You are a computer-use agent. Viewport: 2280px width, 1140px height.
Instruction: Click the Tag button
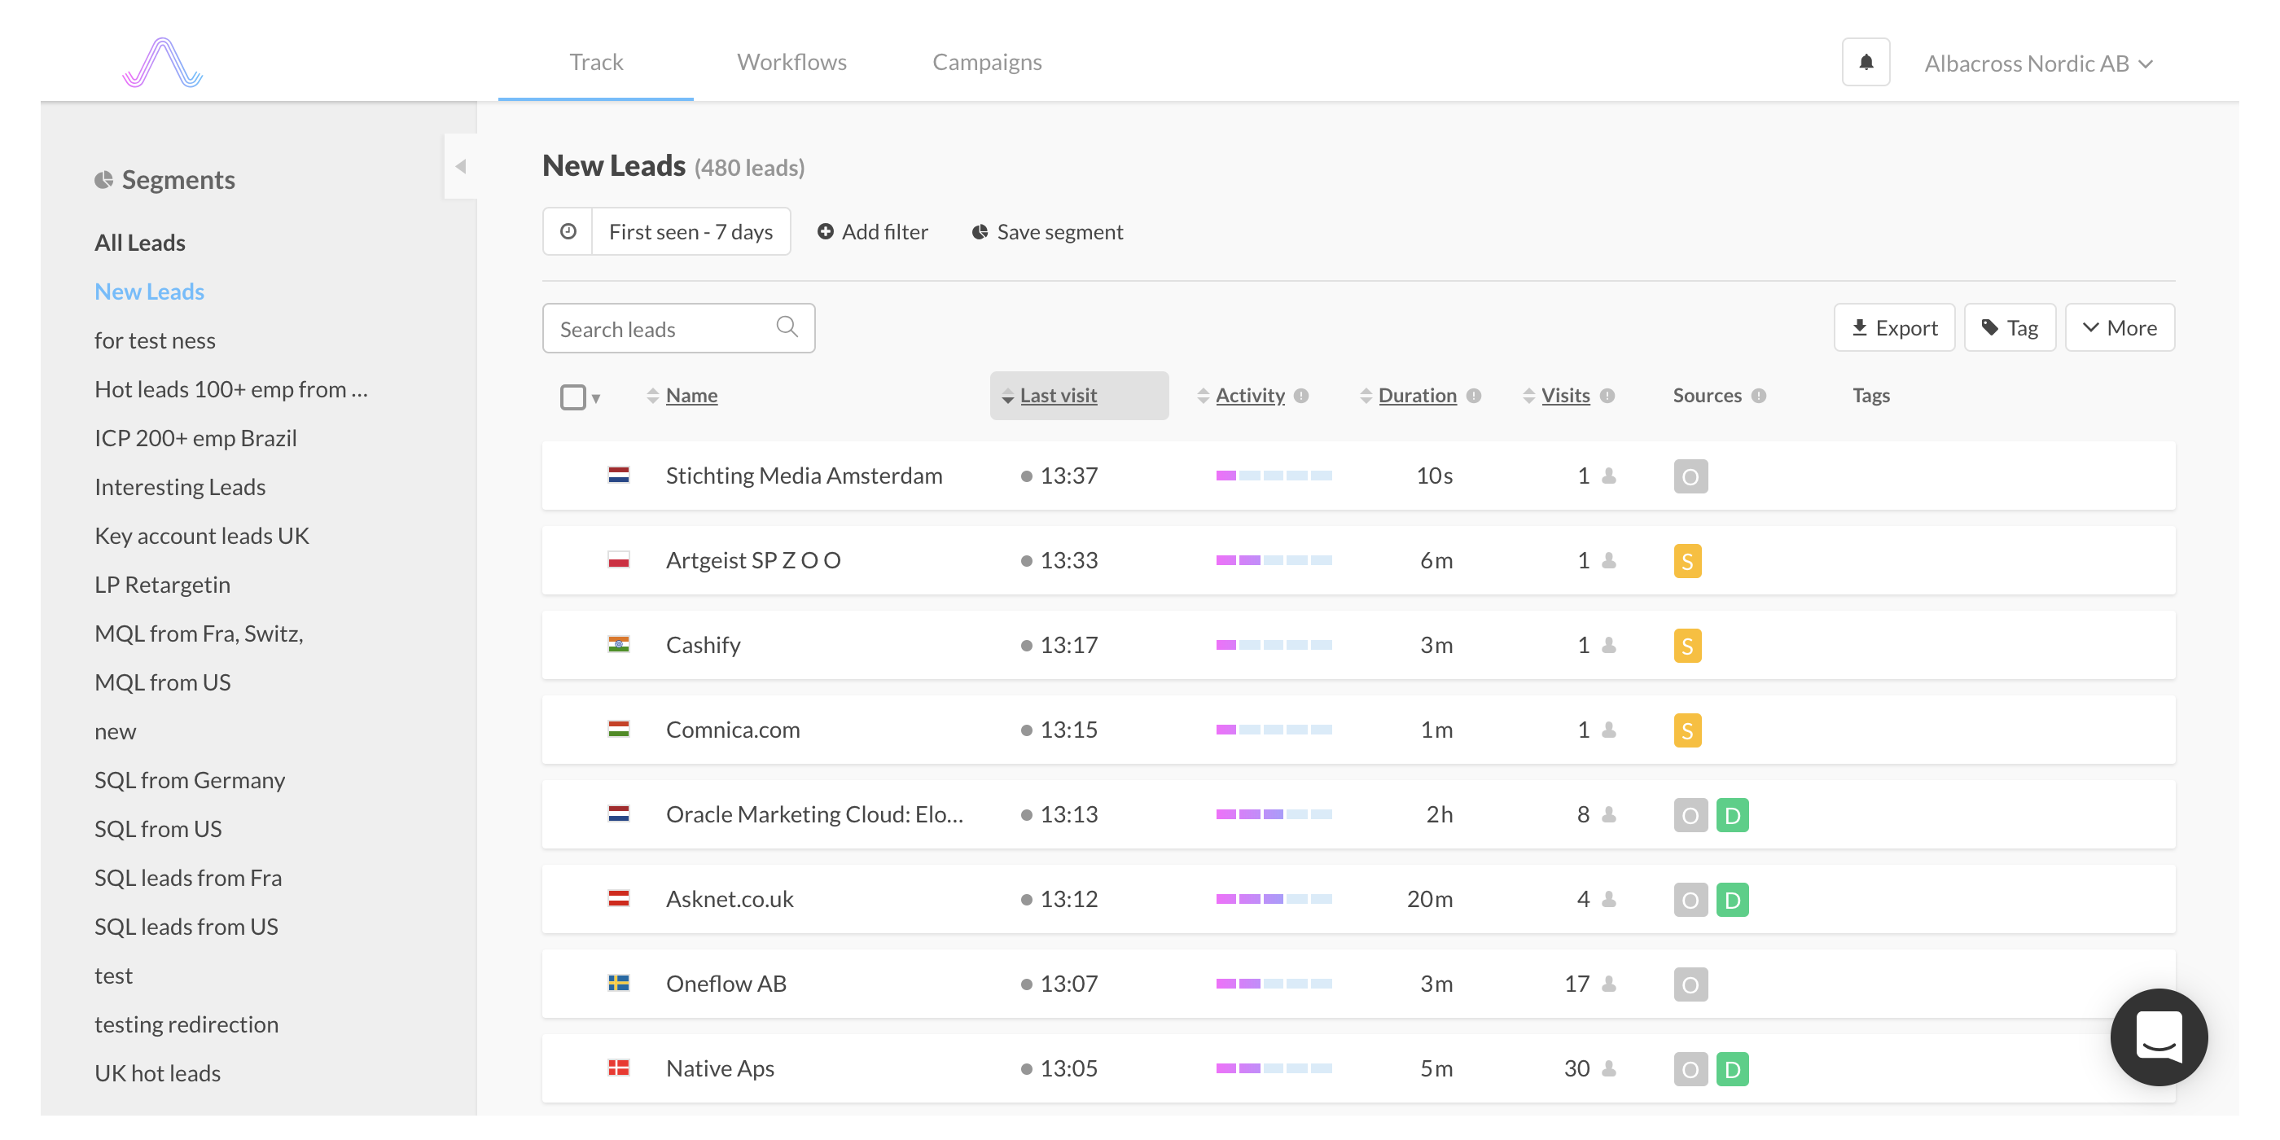click(2009, 328)
